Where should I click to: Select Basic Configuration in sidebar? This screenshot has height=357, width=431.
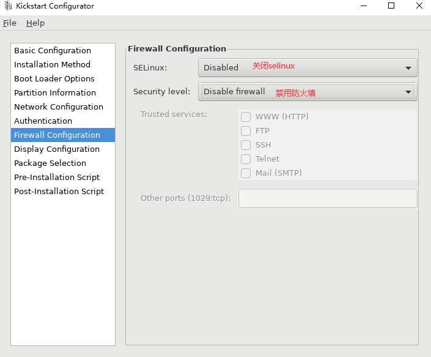(x=63, y=51)
